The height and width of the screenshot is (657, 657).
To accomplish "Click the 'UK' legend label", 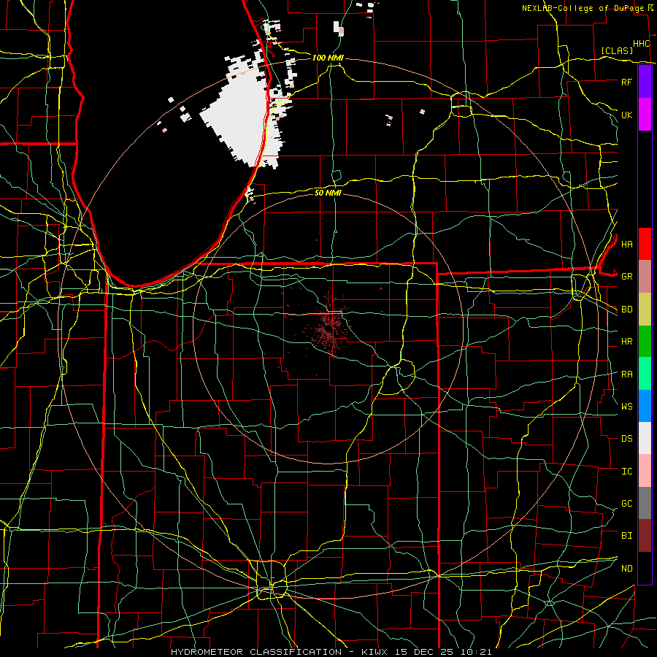I will [626, 115].
